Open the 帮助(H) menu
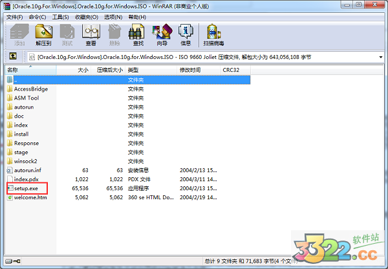The height and width of the screenshot is (269, 388). coord(137,17)
